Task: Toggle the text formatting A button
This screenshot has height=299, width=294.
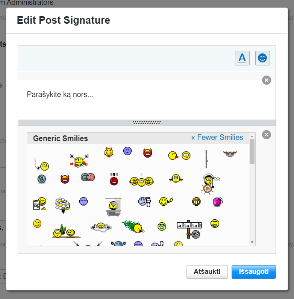Action: (x=242, y=58)
